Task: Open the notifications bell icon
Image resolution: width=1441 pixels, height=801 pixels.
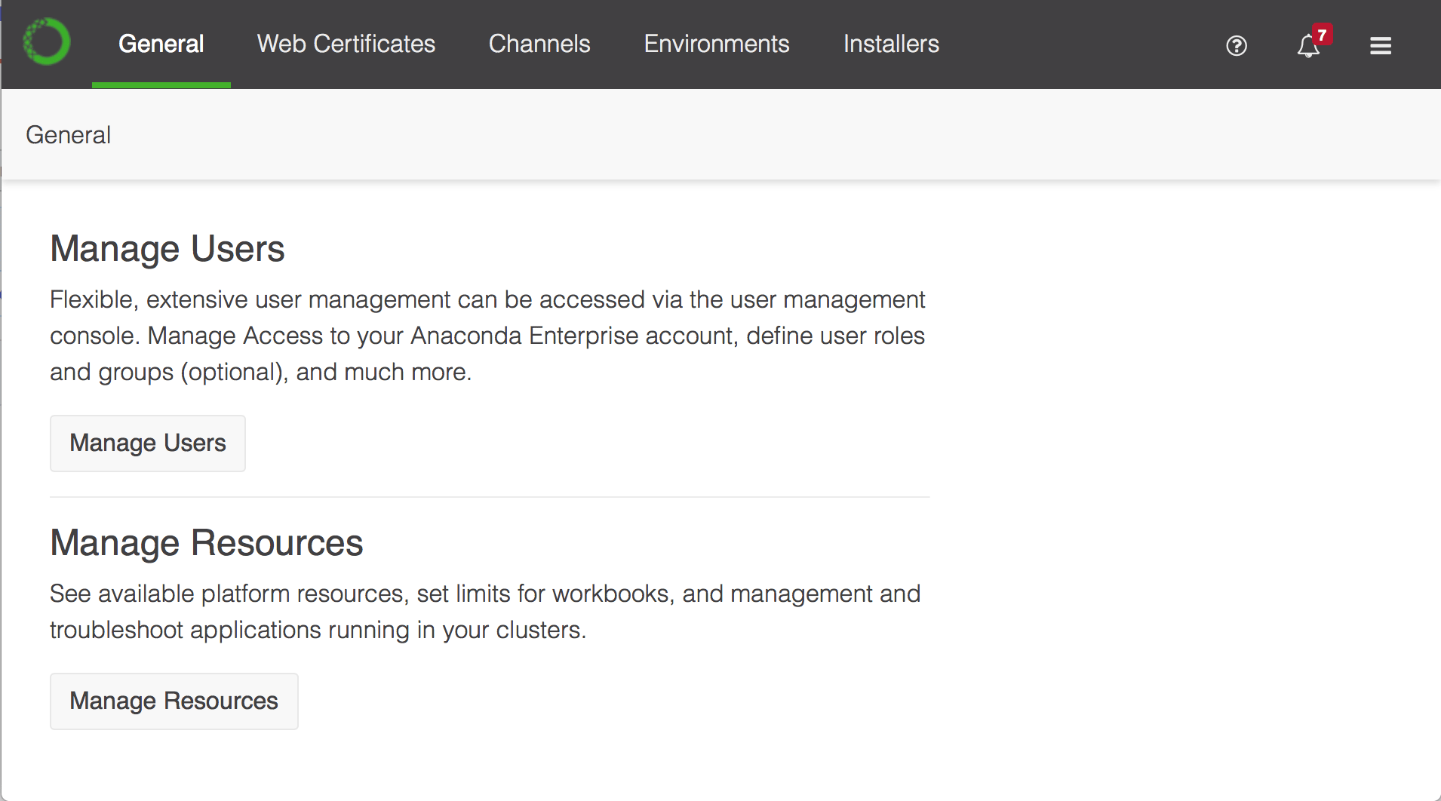Action: (1308, 47)
